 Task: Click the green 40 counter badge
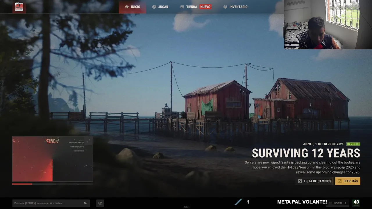coord(356,203)
